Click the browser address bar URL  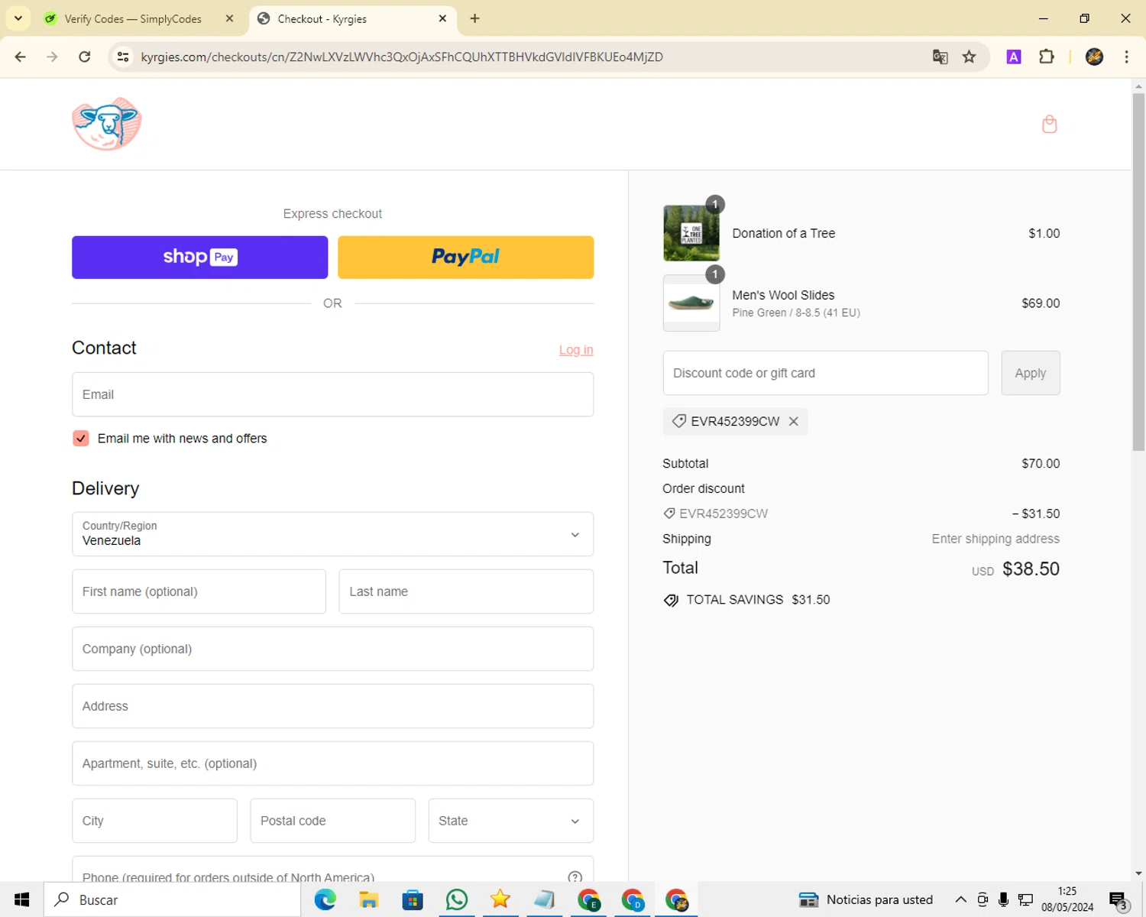pos(402,57)
